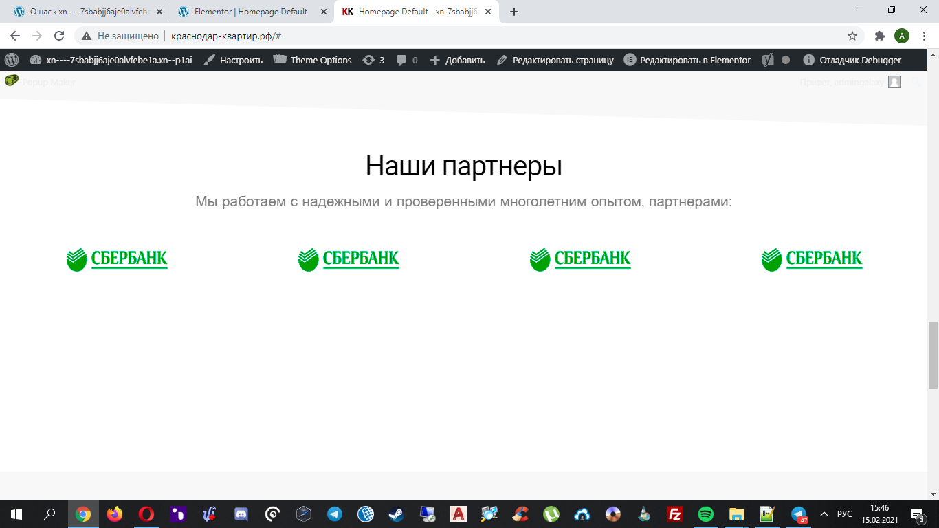This screenshot has height=528, width=939.
Task: Open uTorrent from the taskbar
Action: click(551, 514)
